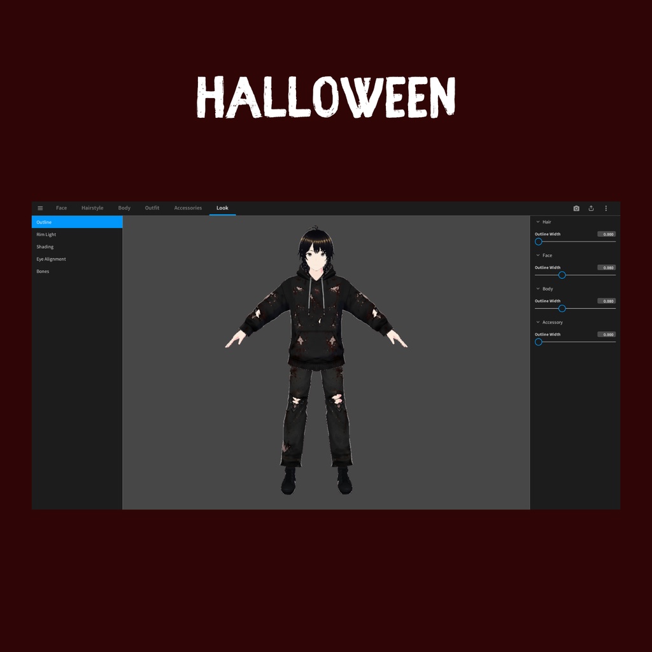Image resolution: width=652 pixels, height=652 pixels.
Task: Select Outline in the left sidebar
Action: [x=77, y=222]
